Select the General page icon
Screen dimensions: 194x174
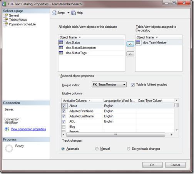point(5,15)
